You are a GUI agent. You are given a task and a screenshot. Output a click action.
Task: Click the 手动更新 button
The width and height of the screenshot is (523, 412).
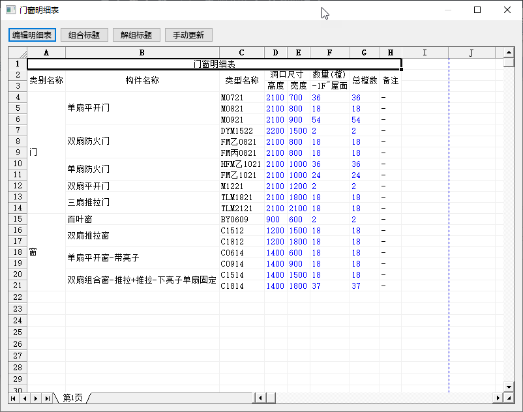[x=188, y=35]
